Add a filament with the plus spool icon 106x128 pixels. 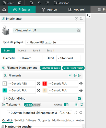pyautogui.click(x=79, y=76)
